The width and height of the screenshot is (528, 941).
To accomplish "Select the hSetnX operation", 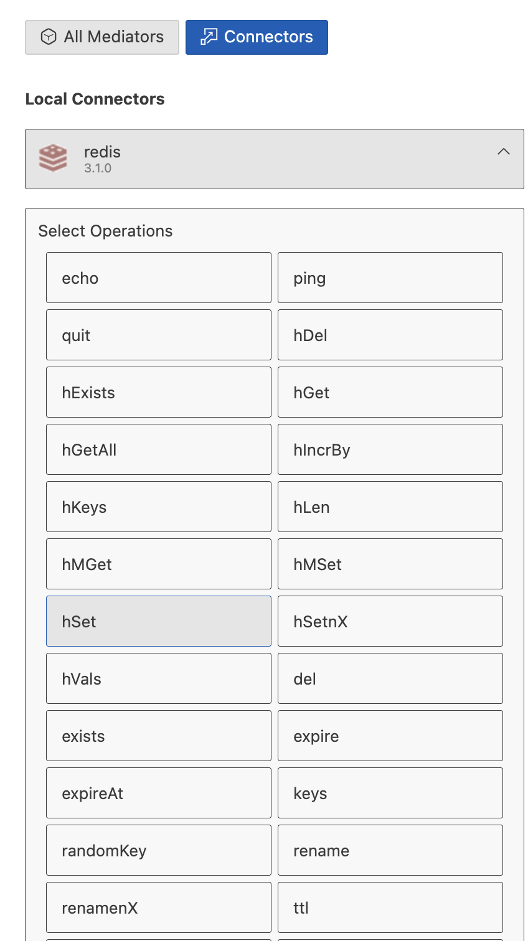I will point(390,621).
